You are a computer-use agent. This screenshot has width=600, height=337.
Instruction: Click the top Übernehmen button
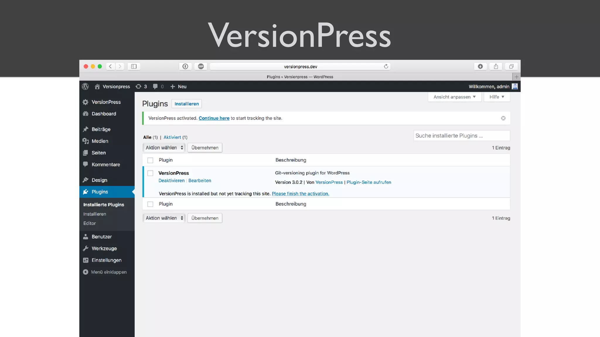point(205,148)
